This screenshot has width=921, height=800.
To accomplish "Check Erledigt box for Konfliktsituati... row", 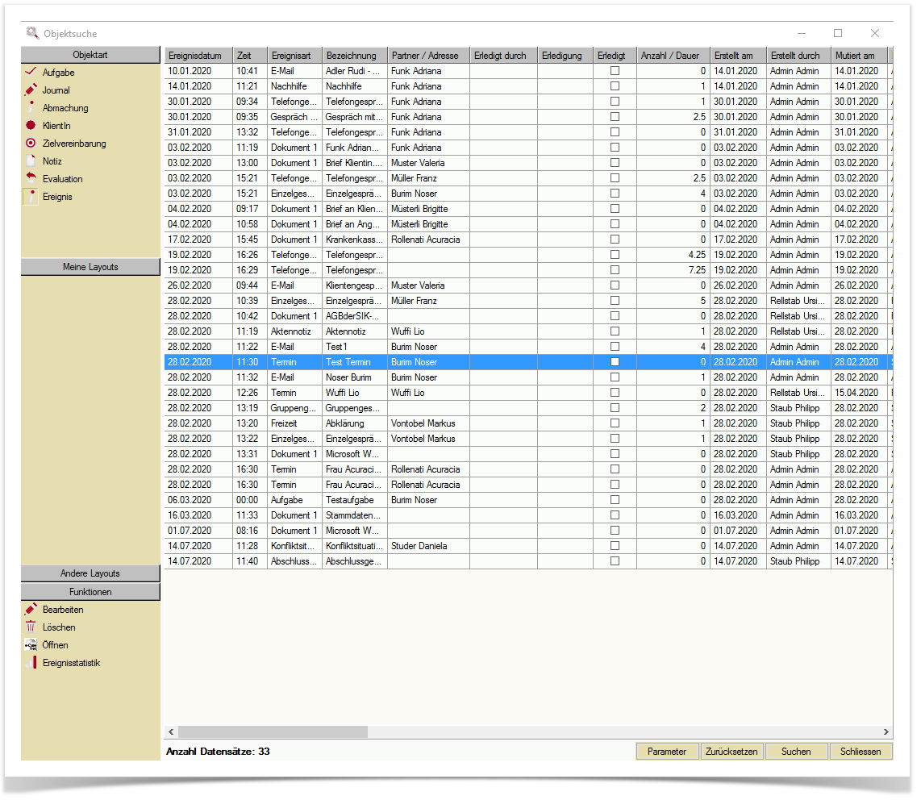I will [x=615, y=546].
